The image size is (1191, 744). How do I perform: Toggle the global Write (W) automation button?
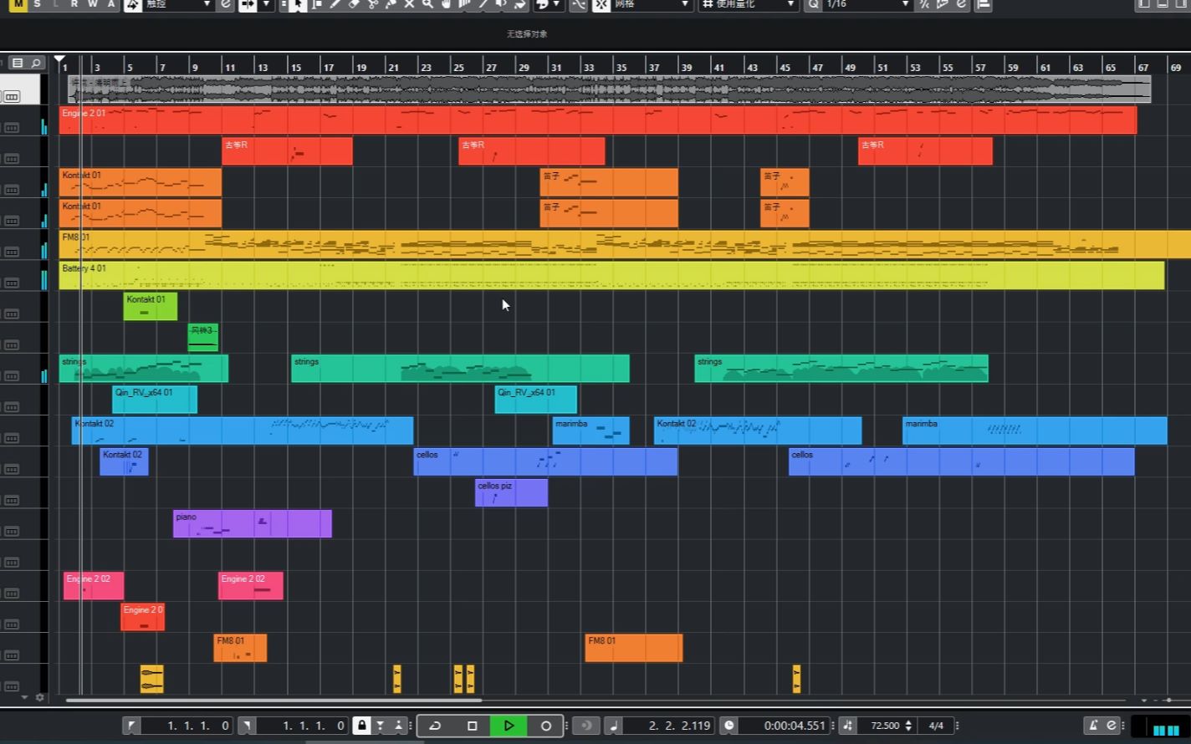tap(92, 4)
